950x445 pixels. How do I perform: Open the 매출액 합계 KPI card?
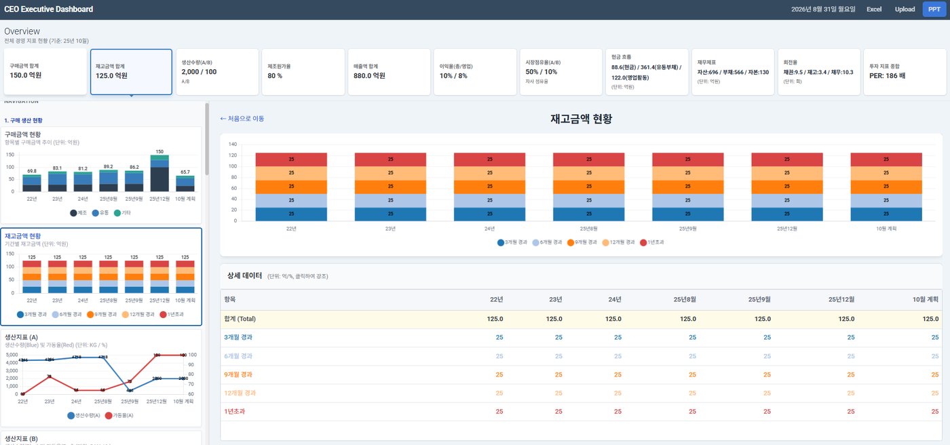coord(389,72)
